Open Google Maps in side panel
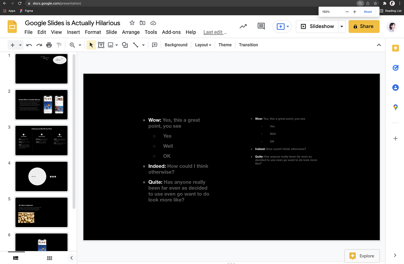 click(396, 107)
